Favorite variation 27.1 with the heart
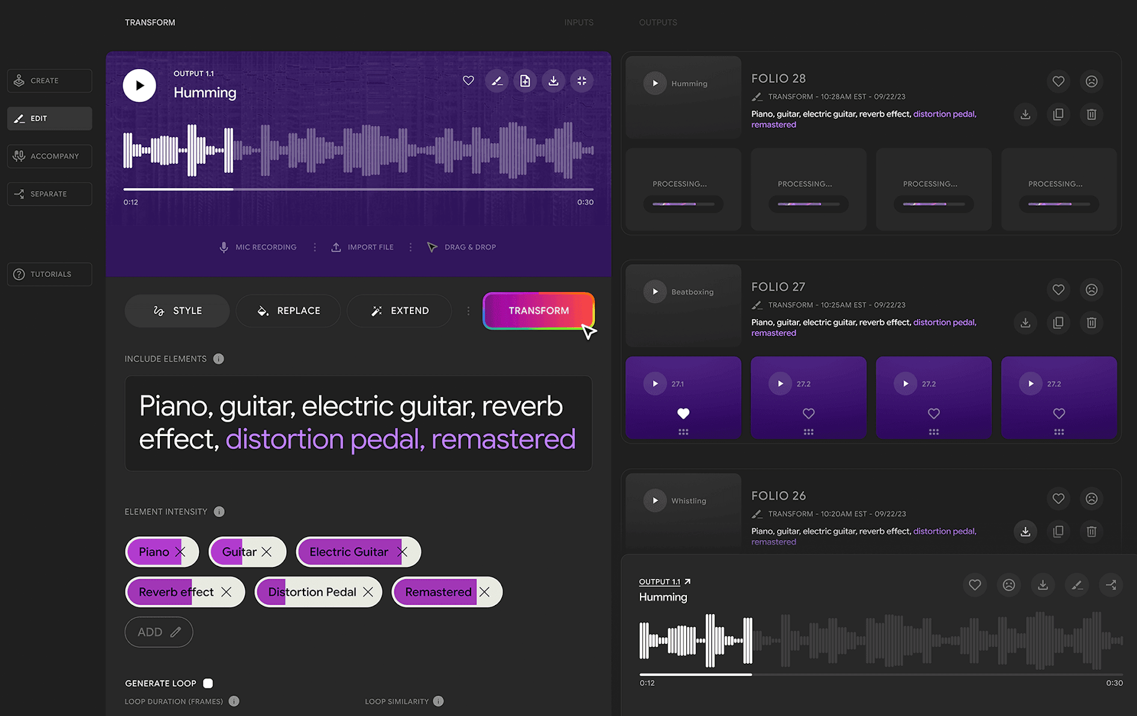The image size is (1137, 716). (683, 413)
